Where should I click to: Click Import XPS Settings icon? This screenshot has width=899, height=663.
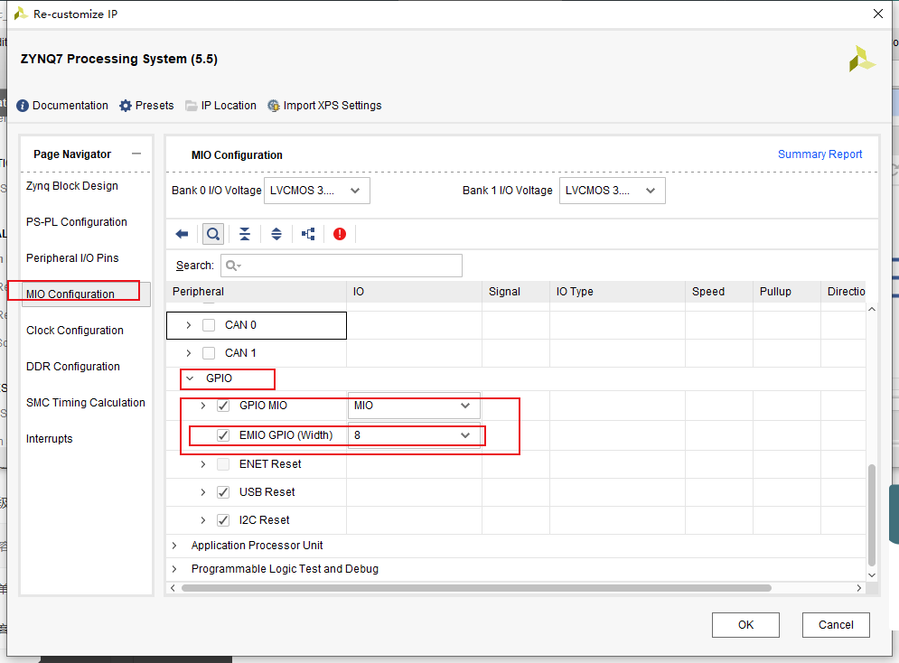click(x=274, y=106)
